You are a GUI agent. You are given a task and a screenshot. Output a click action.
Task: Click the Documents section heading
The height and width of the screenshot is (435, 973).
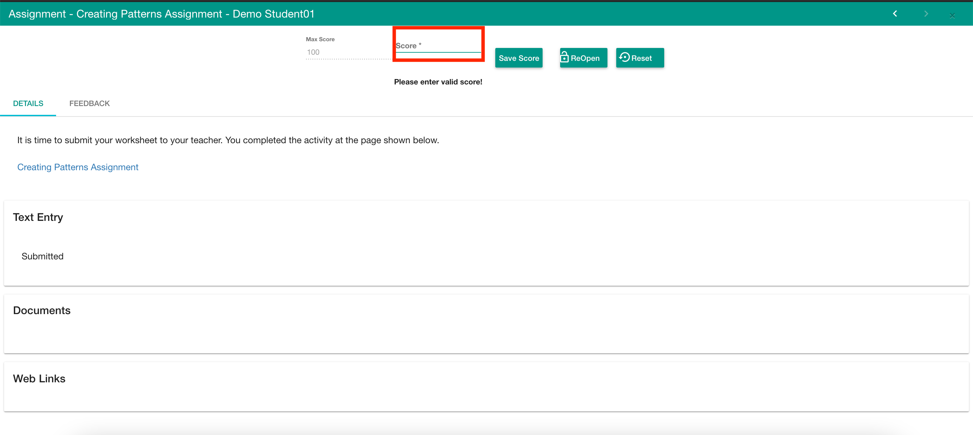[42, 310]
